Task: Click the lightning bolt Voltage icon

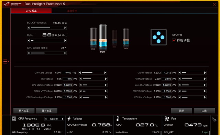Action: point(69,118)
